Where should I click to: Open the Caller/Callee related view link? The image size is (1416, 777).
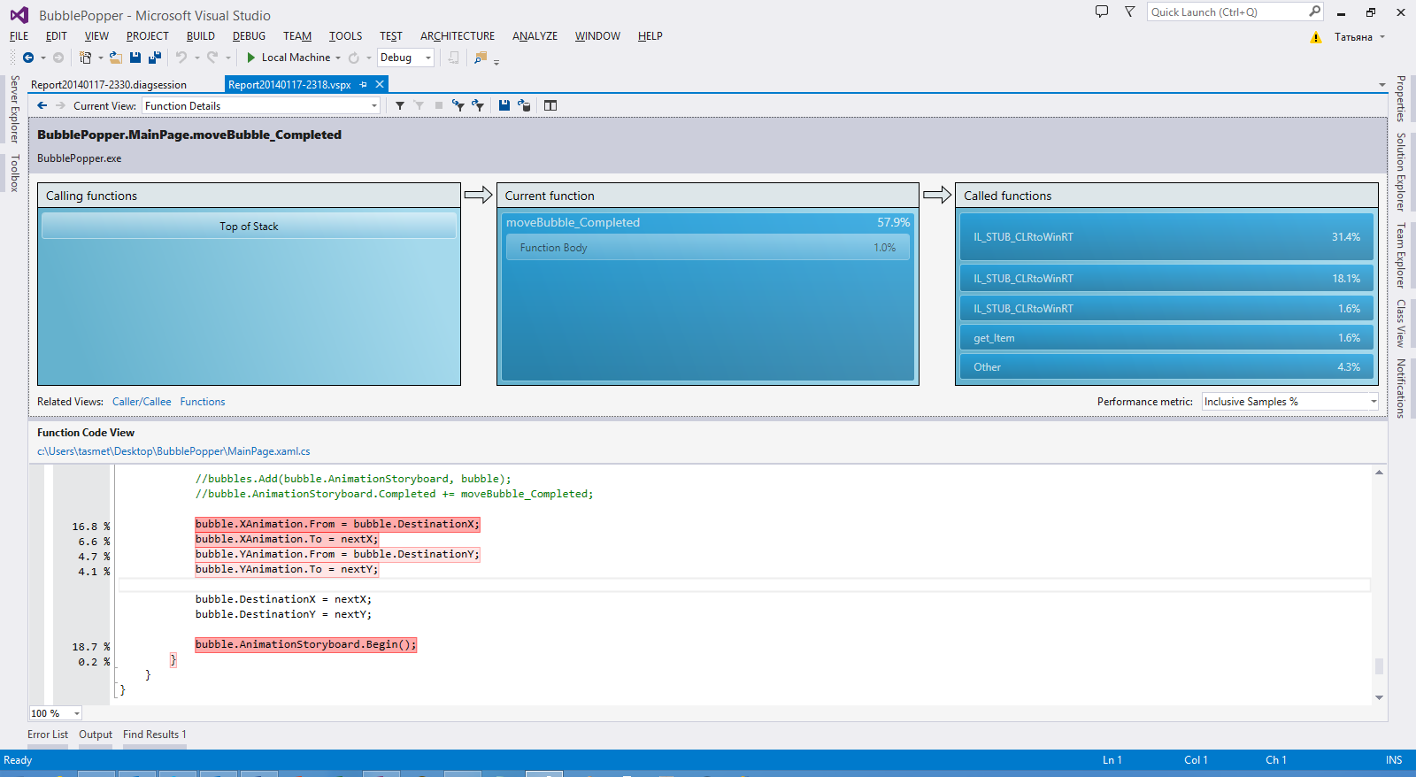tap(142, 402)
